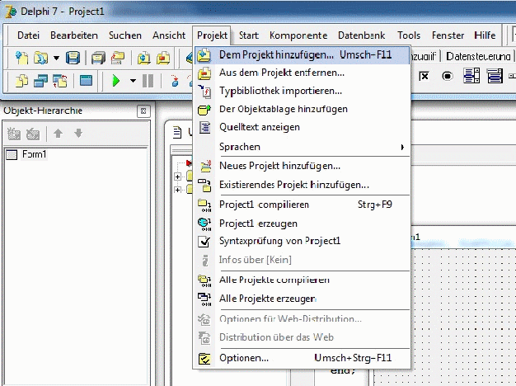This screenshot has height=386, width=516.
Task: Open the dropdown arrow next to Run
Action: coord(132,80)
